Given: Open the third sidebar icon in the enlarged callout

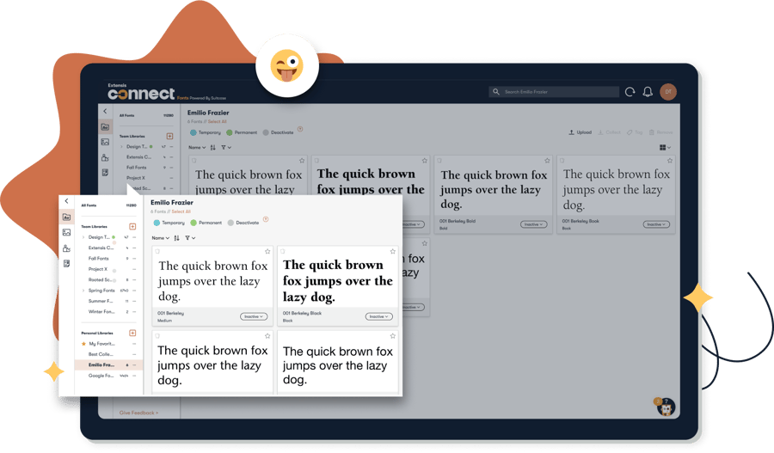Looking at the screenshot, I should pos(66,248).
